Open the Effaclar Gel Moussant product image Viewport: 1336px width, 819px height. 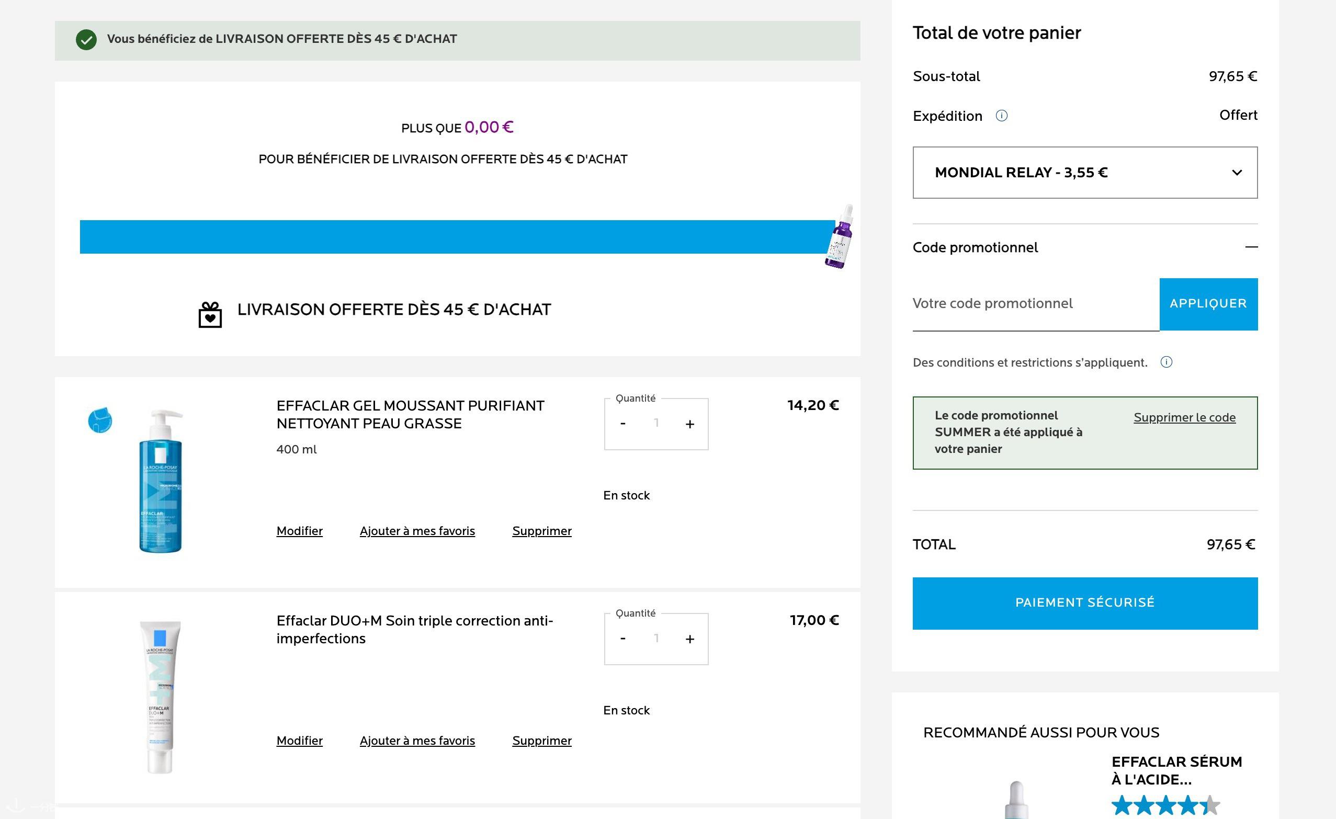coord(161,481)
